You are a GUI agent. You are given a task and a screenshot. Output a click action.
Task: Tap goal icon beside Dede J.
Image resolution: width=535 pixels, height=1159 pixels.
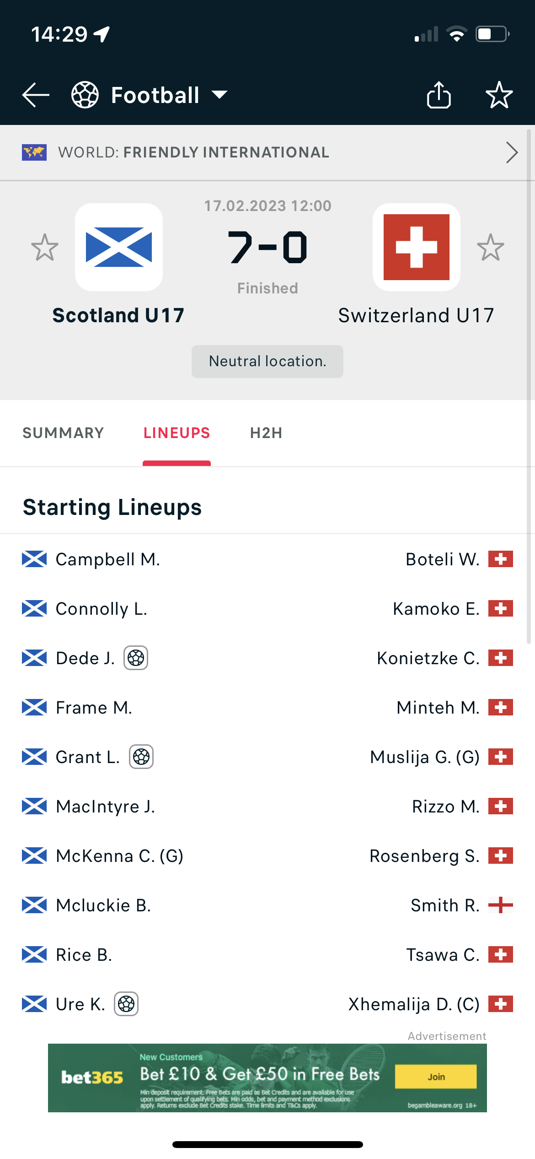click(136, 658)
